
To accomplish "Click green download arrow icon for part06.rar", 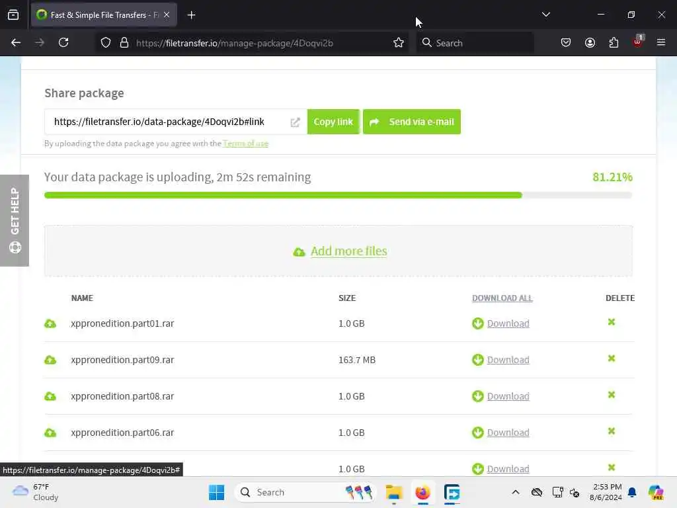I will tap(477, 433).
